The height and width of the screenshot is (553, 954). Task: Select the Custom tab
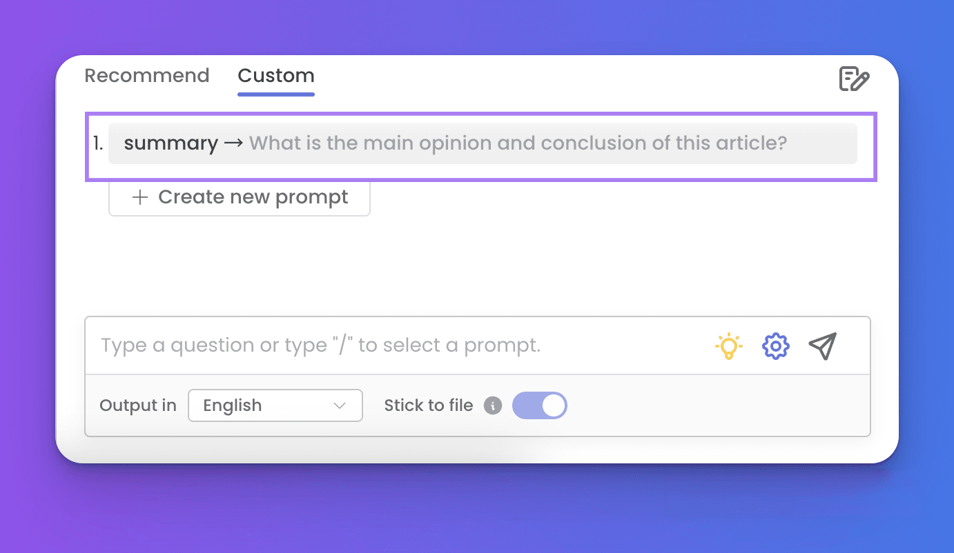click(x=276, y=75)
